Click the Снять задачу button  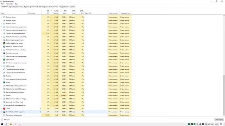(x=219, y=120)
